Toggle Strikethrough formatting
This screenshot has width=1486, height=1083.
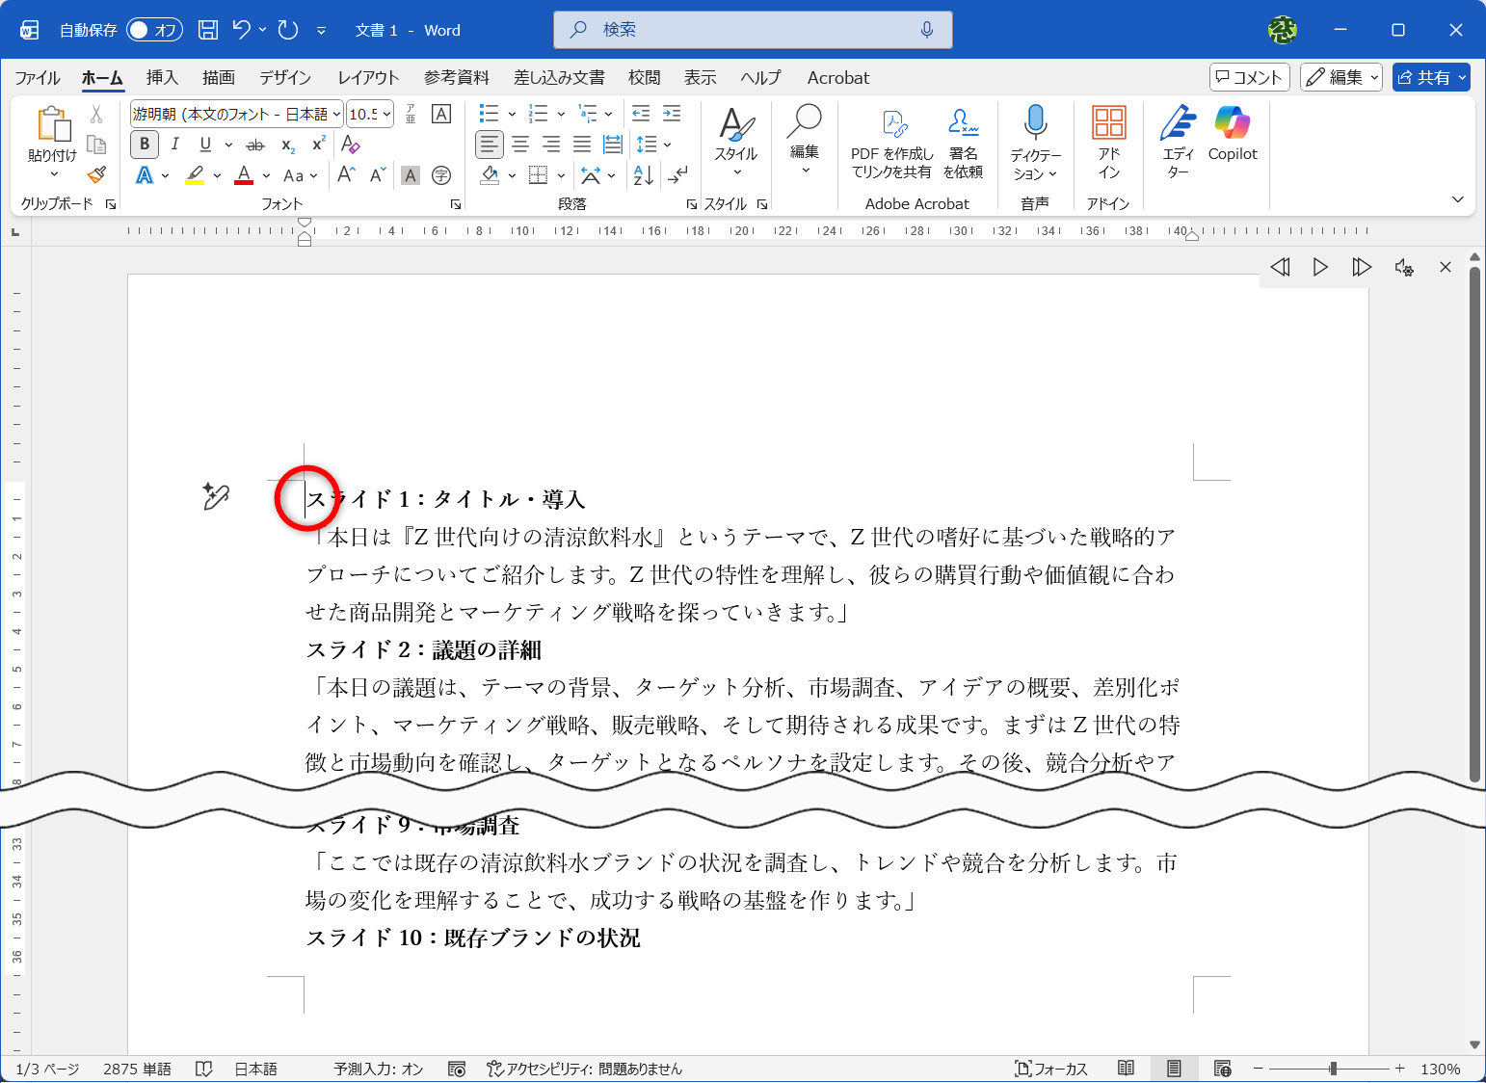[x=255, y=145]
